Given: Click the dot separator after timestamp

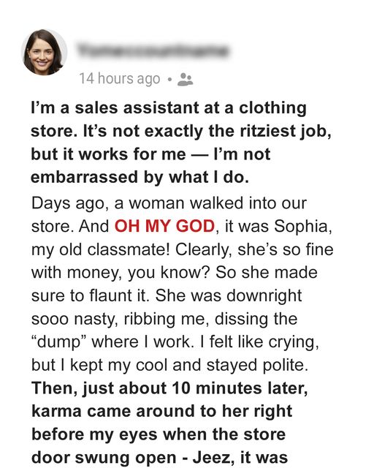Looking at the screenshot, I should point(169,80).
